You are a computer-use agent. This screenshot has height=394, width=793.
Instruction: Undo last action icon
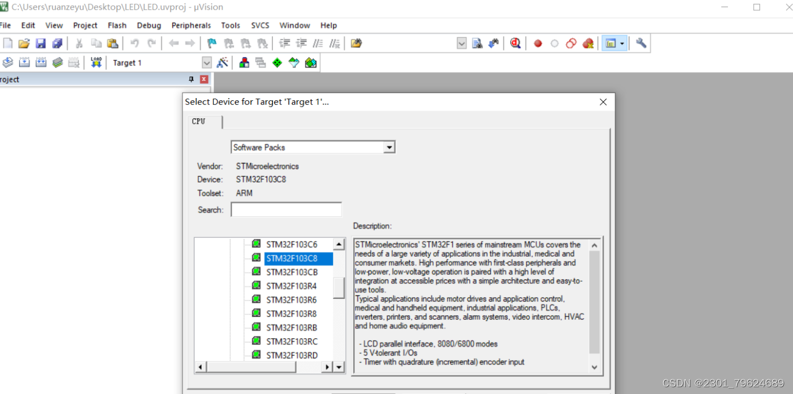(x=135, y=43)
